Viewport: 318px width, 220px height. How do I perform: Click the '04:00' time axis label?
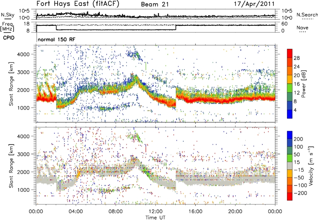(x=76, y=212)
